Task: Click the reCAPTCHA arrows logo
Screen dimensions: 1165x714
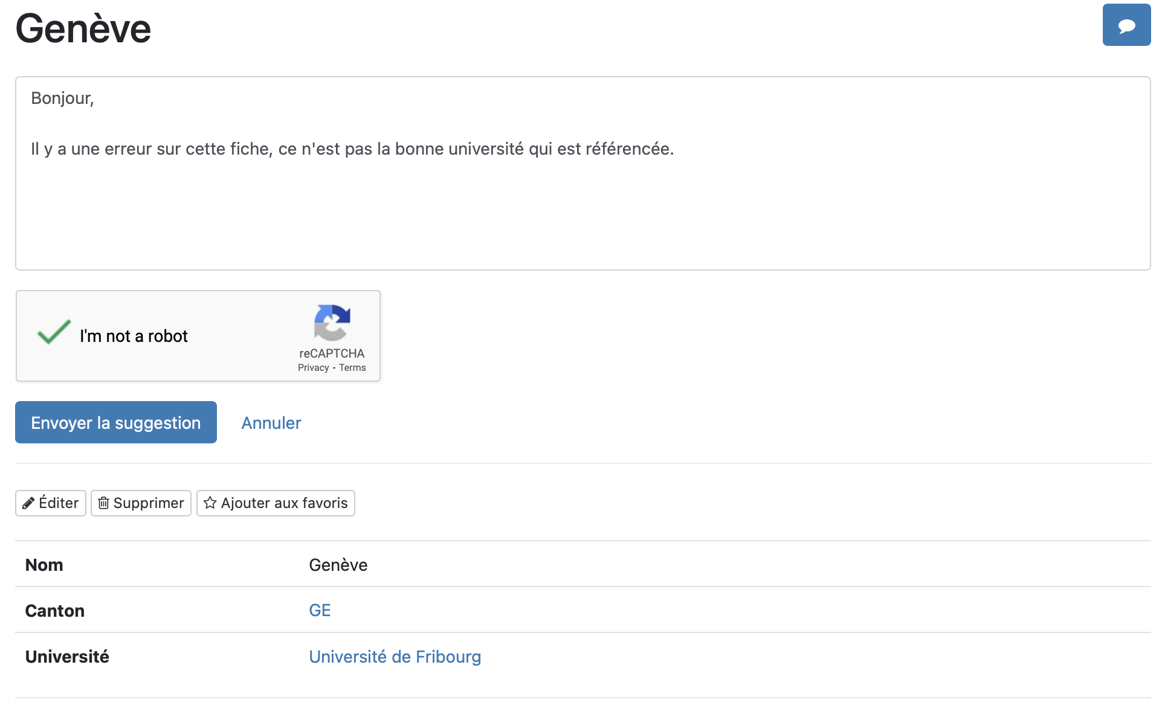Action: coord(332,323)
